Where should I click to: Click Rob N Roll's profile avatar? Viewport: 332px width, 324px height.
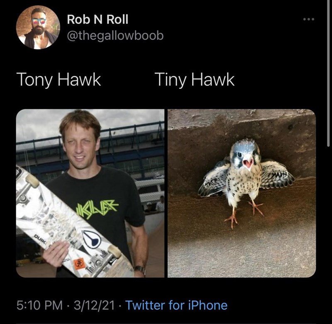(38, 27)
